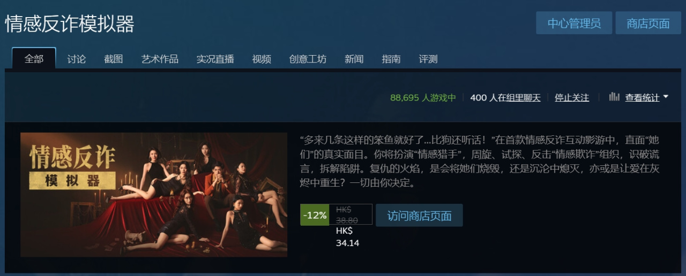Select the 全部 tab
686x276 pixels.
[x=34, y=58]
